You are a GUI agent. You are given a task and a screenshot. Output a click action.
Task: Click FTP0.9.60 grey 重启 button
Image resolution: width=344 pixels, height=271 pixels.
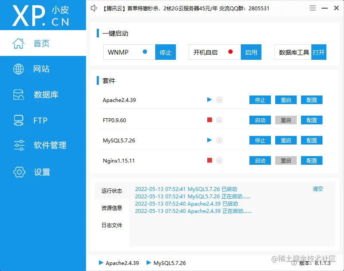[x=286, y=120]
